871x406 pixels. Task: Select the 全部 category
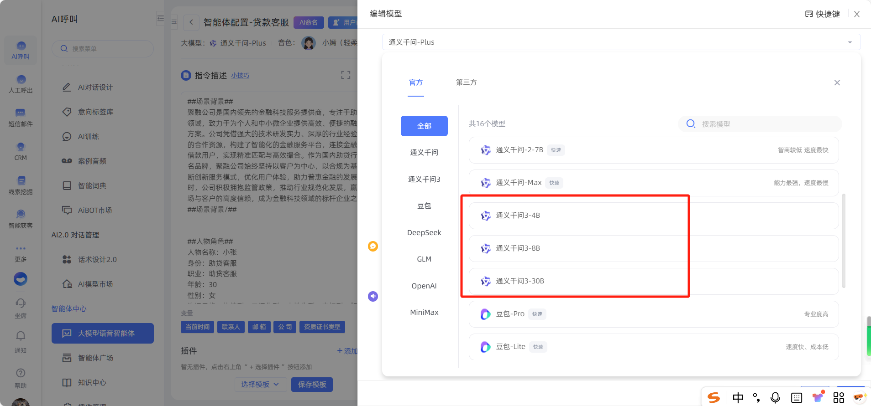click(x=424, y=126)
